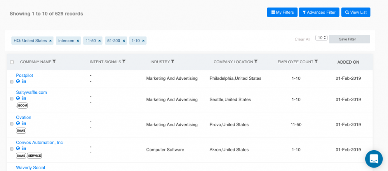Open Saltywaffle.com LinkedIn icon
The width and height of the screenshot is (388, 171).
tap(24, 98)
